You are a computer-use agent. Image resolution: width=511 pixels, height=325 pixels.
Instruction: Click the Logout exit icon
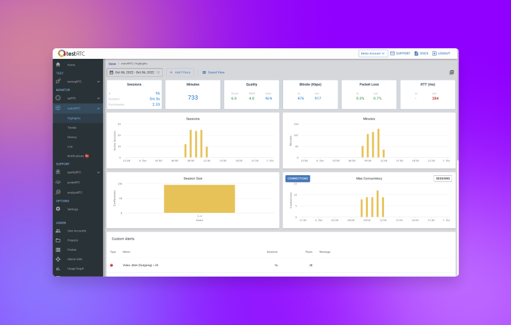point(434,53)
